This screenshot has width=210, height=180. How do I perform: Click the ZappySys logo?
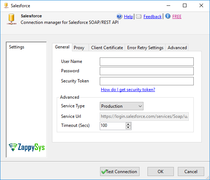point(26,147)
